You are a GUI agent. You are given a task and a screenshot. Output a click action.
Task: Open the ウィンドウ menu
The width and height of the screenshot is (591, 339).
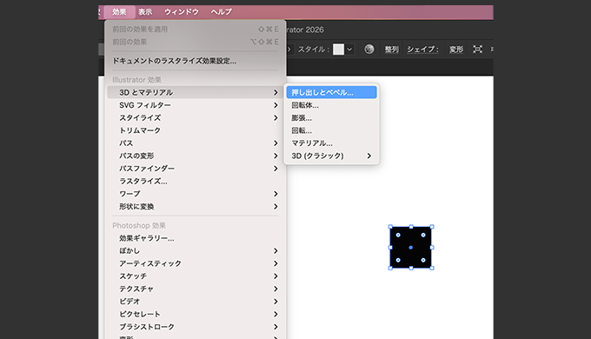click(182, 12)
